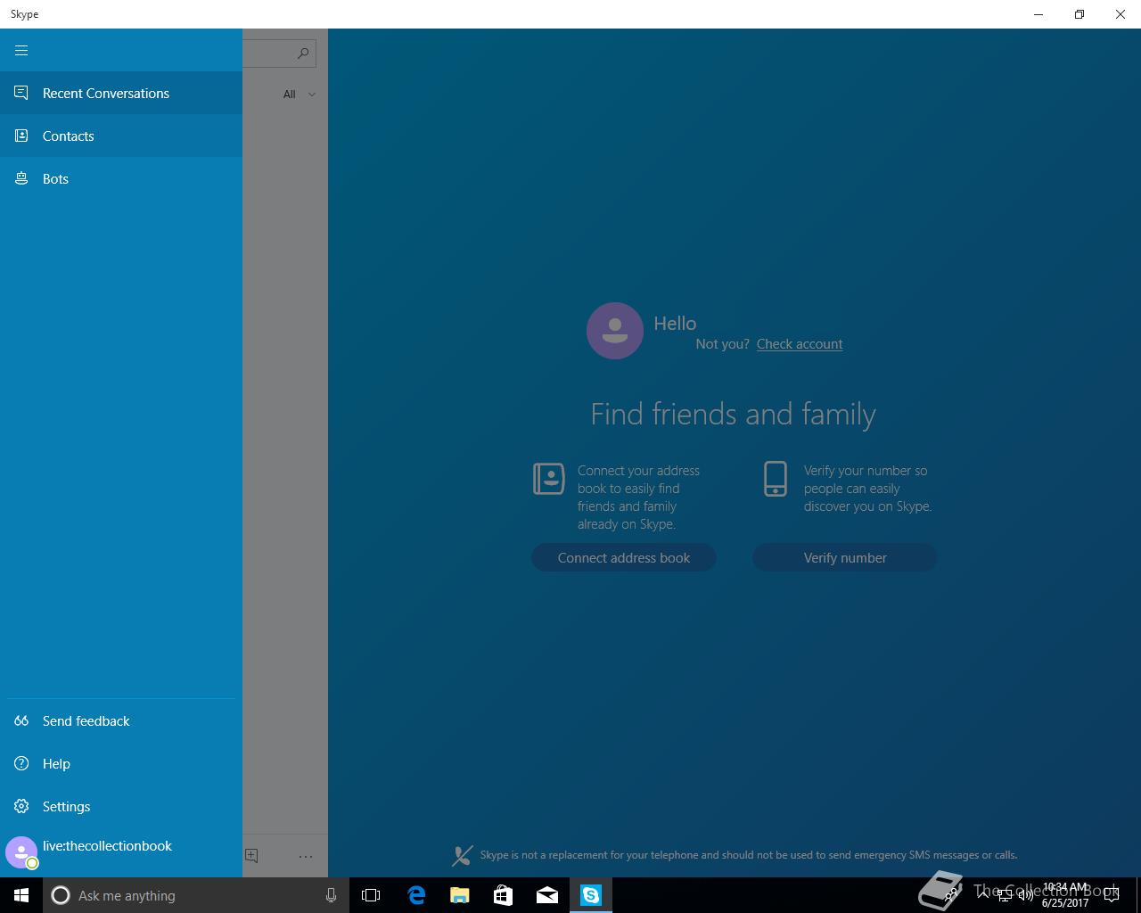
Task: Open the Bots section
Action: 121,178
